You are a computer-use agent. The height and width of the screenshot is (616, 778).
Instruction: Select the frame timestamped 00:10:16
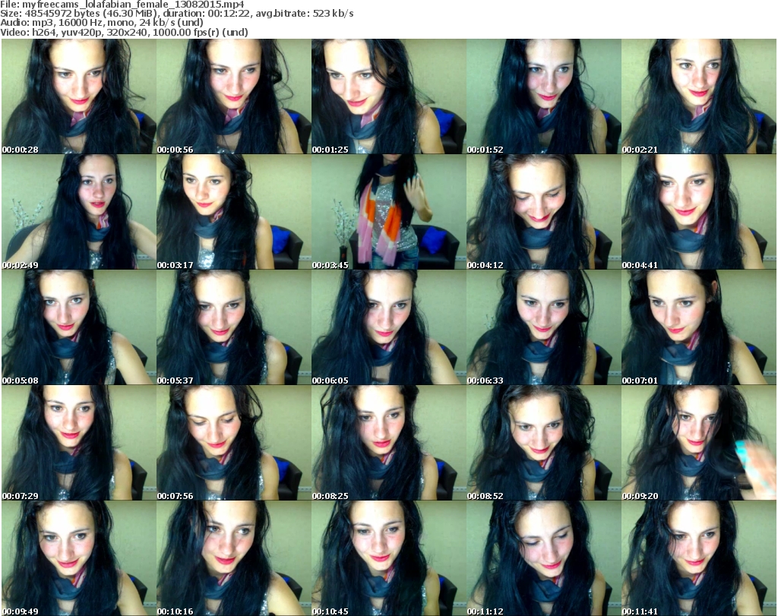click(x=234, y=558)
